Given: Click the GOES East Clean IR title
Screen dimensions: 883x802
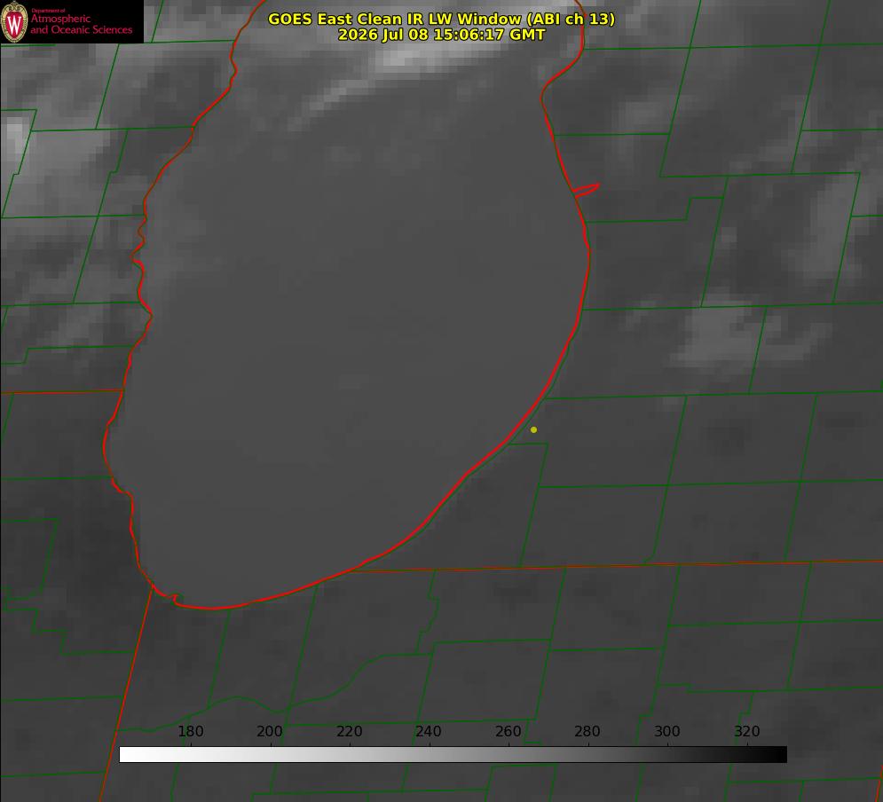Looking at the screenshot, I should pos(442,19).
